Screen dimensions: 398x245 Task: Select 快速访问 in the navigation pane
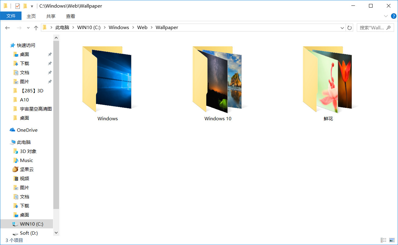coord(26,45)
